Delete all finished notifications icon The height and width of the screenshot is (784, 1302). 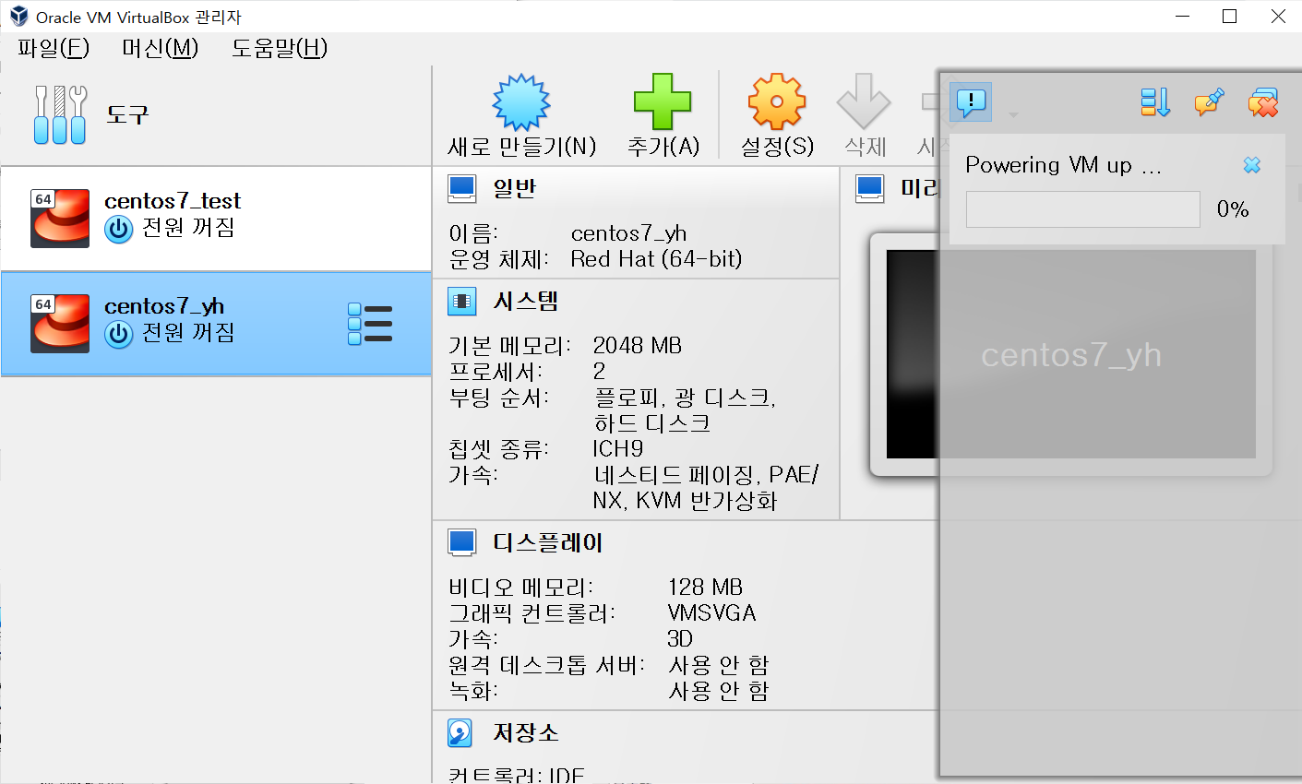(x=1263, y=101)
